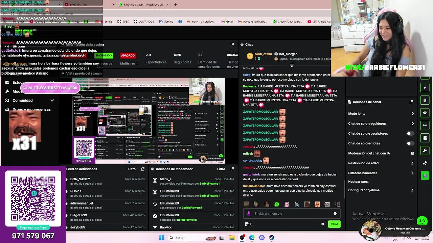Click the lightning bolt sidebar icon
The height and width of the screenshot is (243, 433).
click(x=425, y=88)
